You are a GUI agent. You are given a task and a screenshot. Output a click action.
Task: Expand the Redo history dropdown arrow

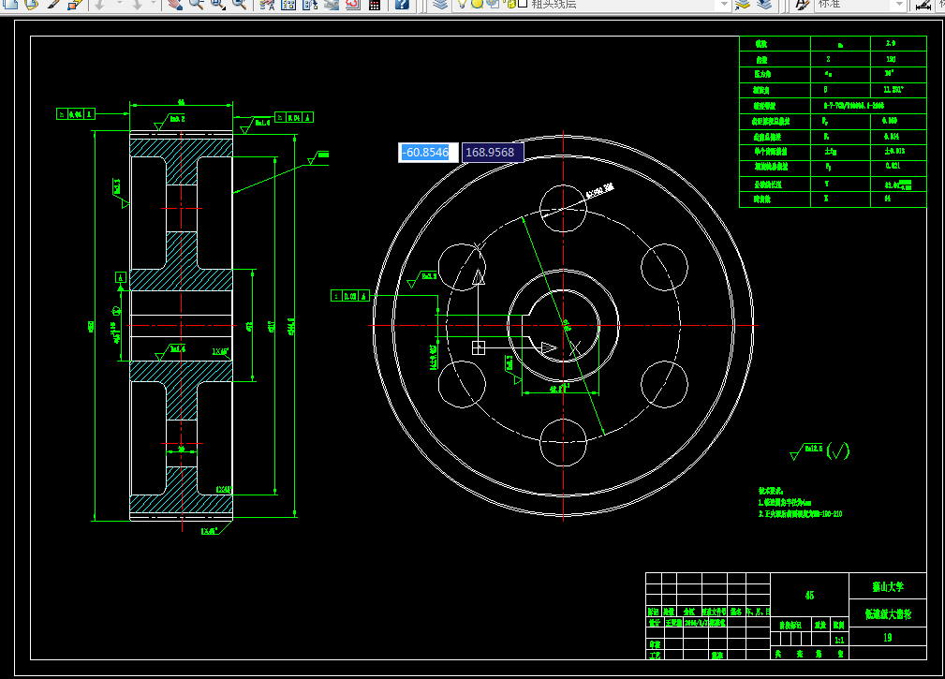click(x=153, y=5)
